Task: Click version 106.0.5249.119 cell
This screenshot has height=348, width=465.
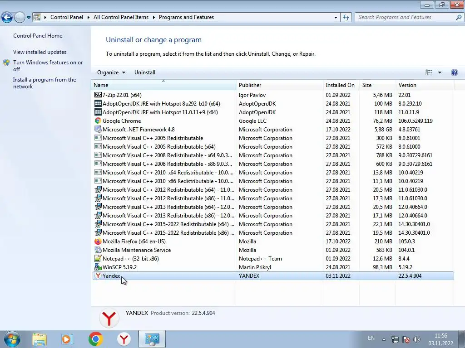Action: coord(416,121)
